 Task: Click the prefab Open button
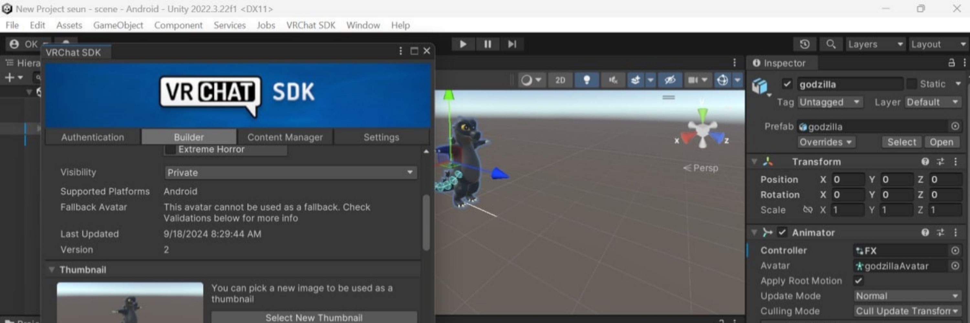[941, 142]
